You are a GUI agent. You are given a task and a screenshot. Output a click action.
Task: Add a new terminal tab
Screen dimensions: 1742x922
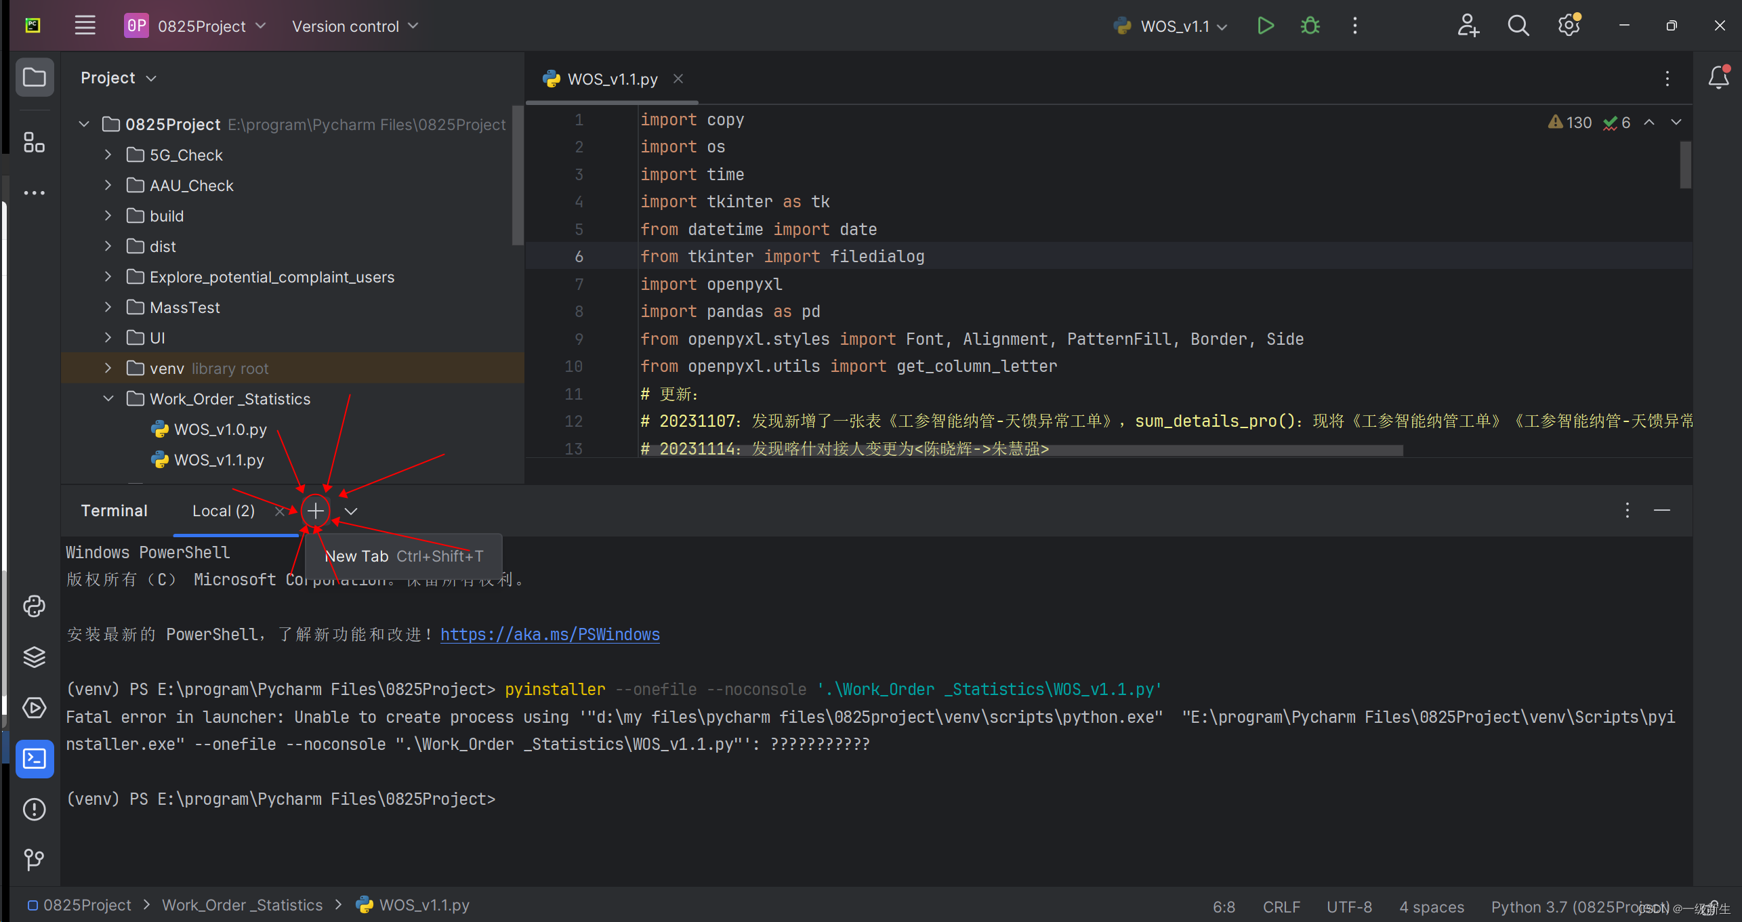(316, 511)
